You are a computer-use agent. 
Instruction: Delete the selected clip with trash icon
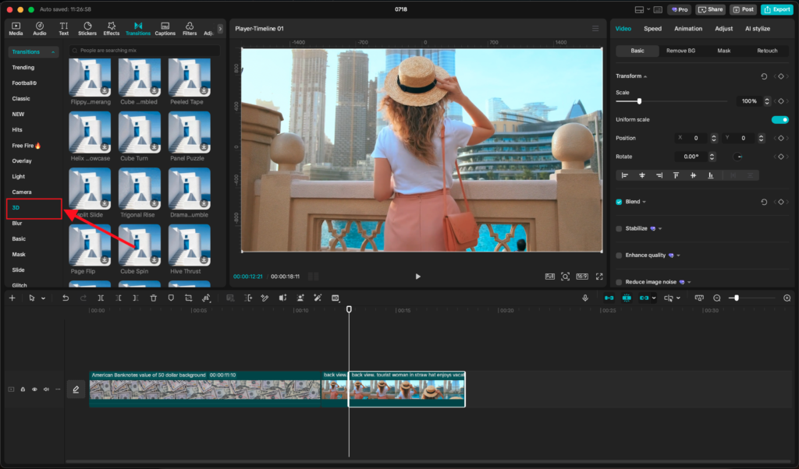pos(154,298)
